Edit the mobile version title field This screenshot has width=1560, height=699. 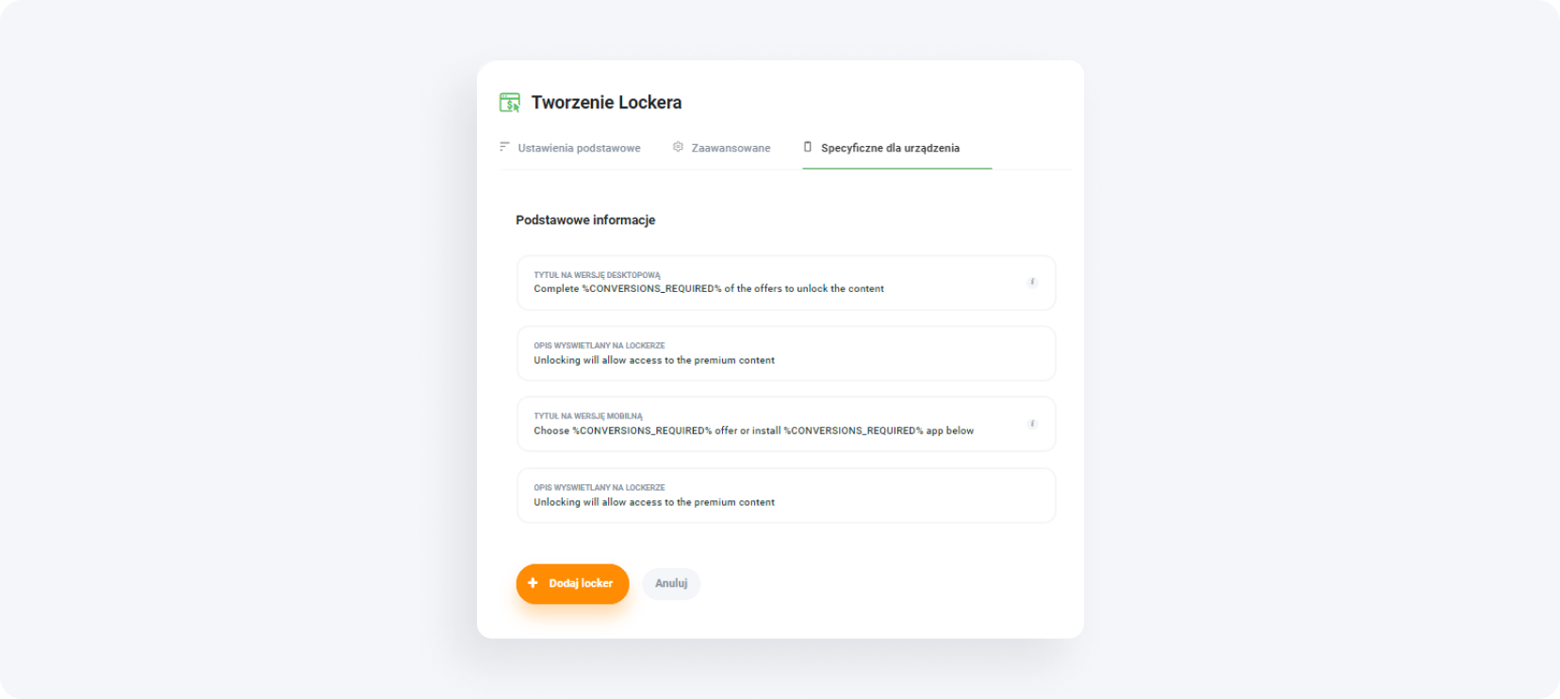(773, 431)
